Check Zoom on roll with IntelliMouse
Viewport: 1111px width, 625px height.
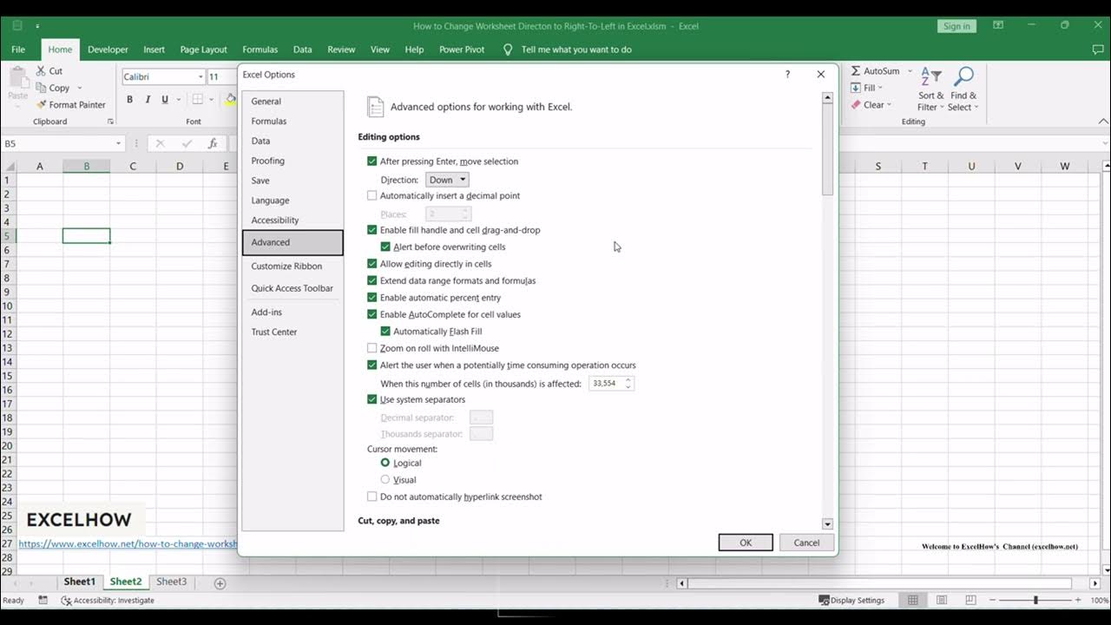coord(372,348)
